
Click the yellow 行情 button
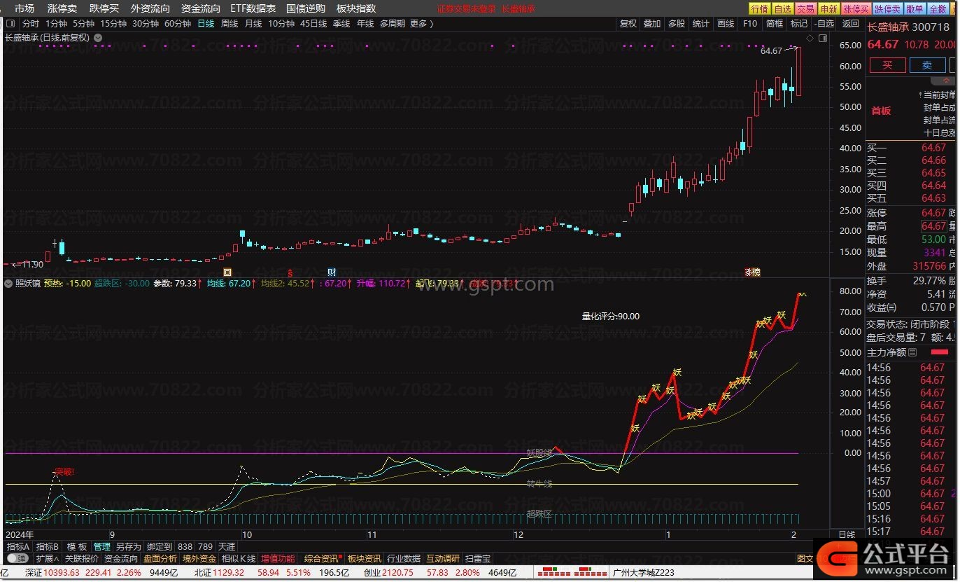pyautogui.click(x=759, y=9)
